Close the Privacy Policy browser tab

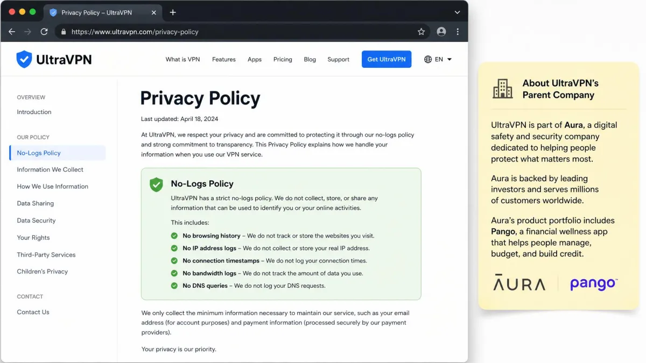153,12
